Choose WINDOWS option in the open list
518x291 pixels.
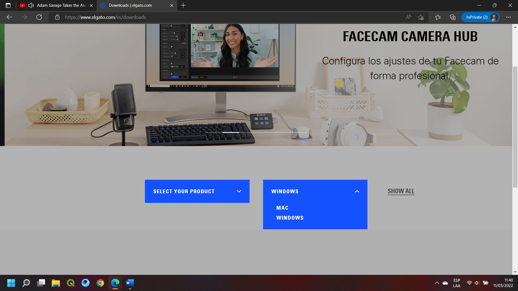[290, 218]
